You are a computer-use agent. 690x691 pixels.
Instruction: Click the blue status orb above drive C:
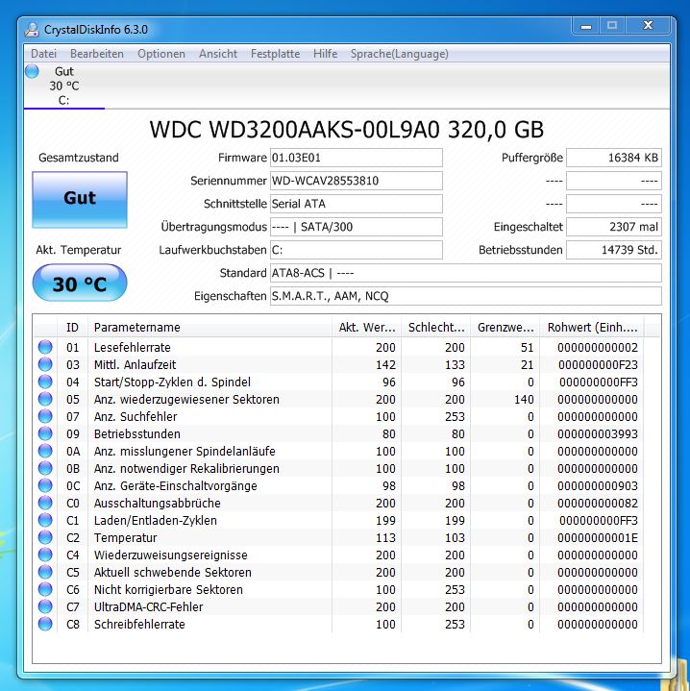tap(32, 71)
